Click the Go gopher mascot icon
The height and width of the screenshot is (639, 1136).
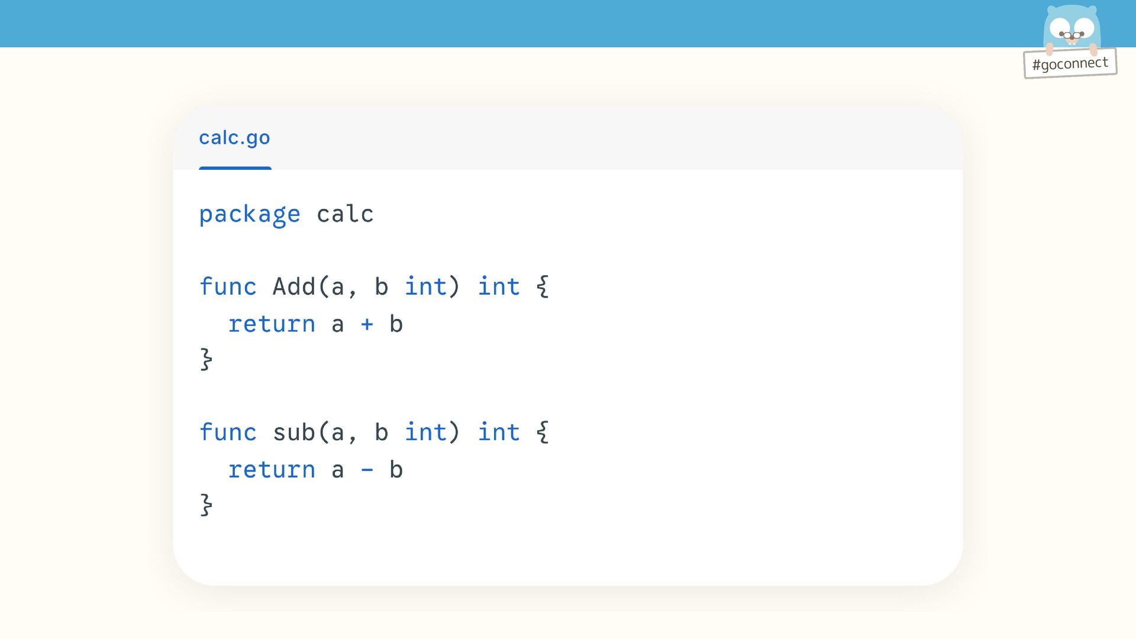pos(1072,28)
